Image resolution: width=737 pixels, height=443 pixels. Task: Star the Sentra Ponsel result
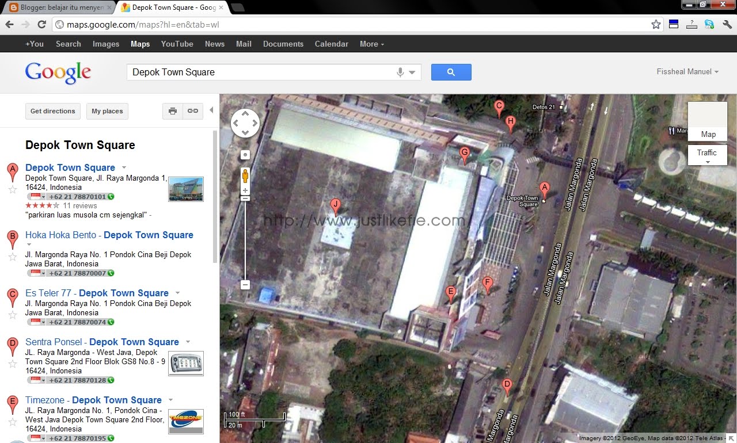click(x=12, y=364)
